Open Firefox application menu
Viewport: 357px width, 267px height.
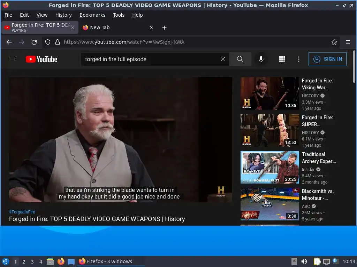pos(348,42)
